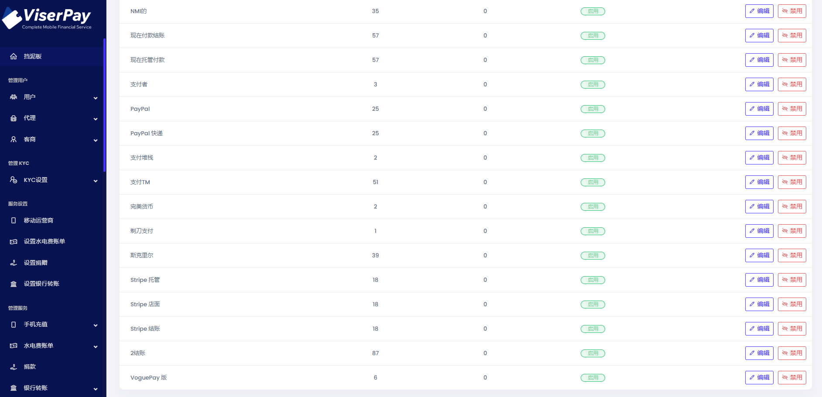The width and height of the screenshot is (822, 397).
Task: Edit the 支付TM gateway
Action: click(x=759, y=182)
